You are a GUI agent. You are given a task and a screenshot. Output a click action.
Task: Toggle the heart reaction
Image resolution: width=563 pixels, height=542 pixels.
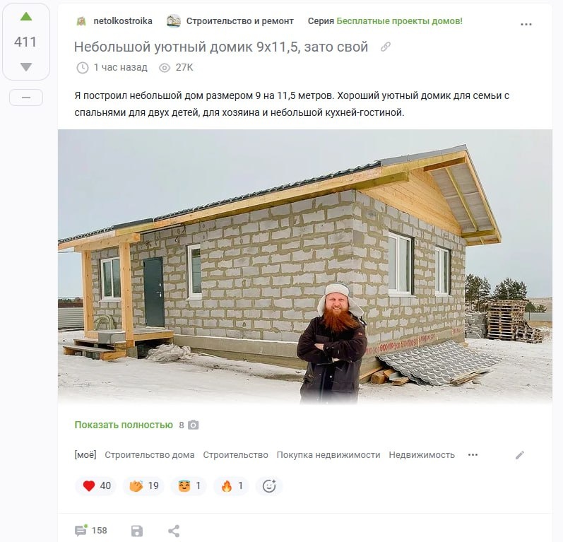96,486
